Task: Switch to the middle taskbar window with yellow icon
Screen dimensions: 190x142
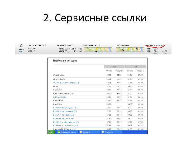Action: 89,132
